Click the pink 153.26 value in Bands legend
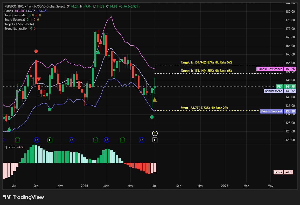300x205 pixels. (x=19, y=11)
